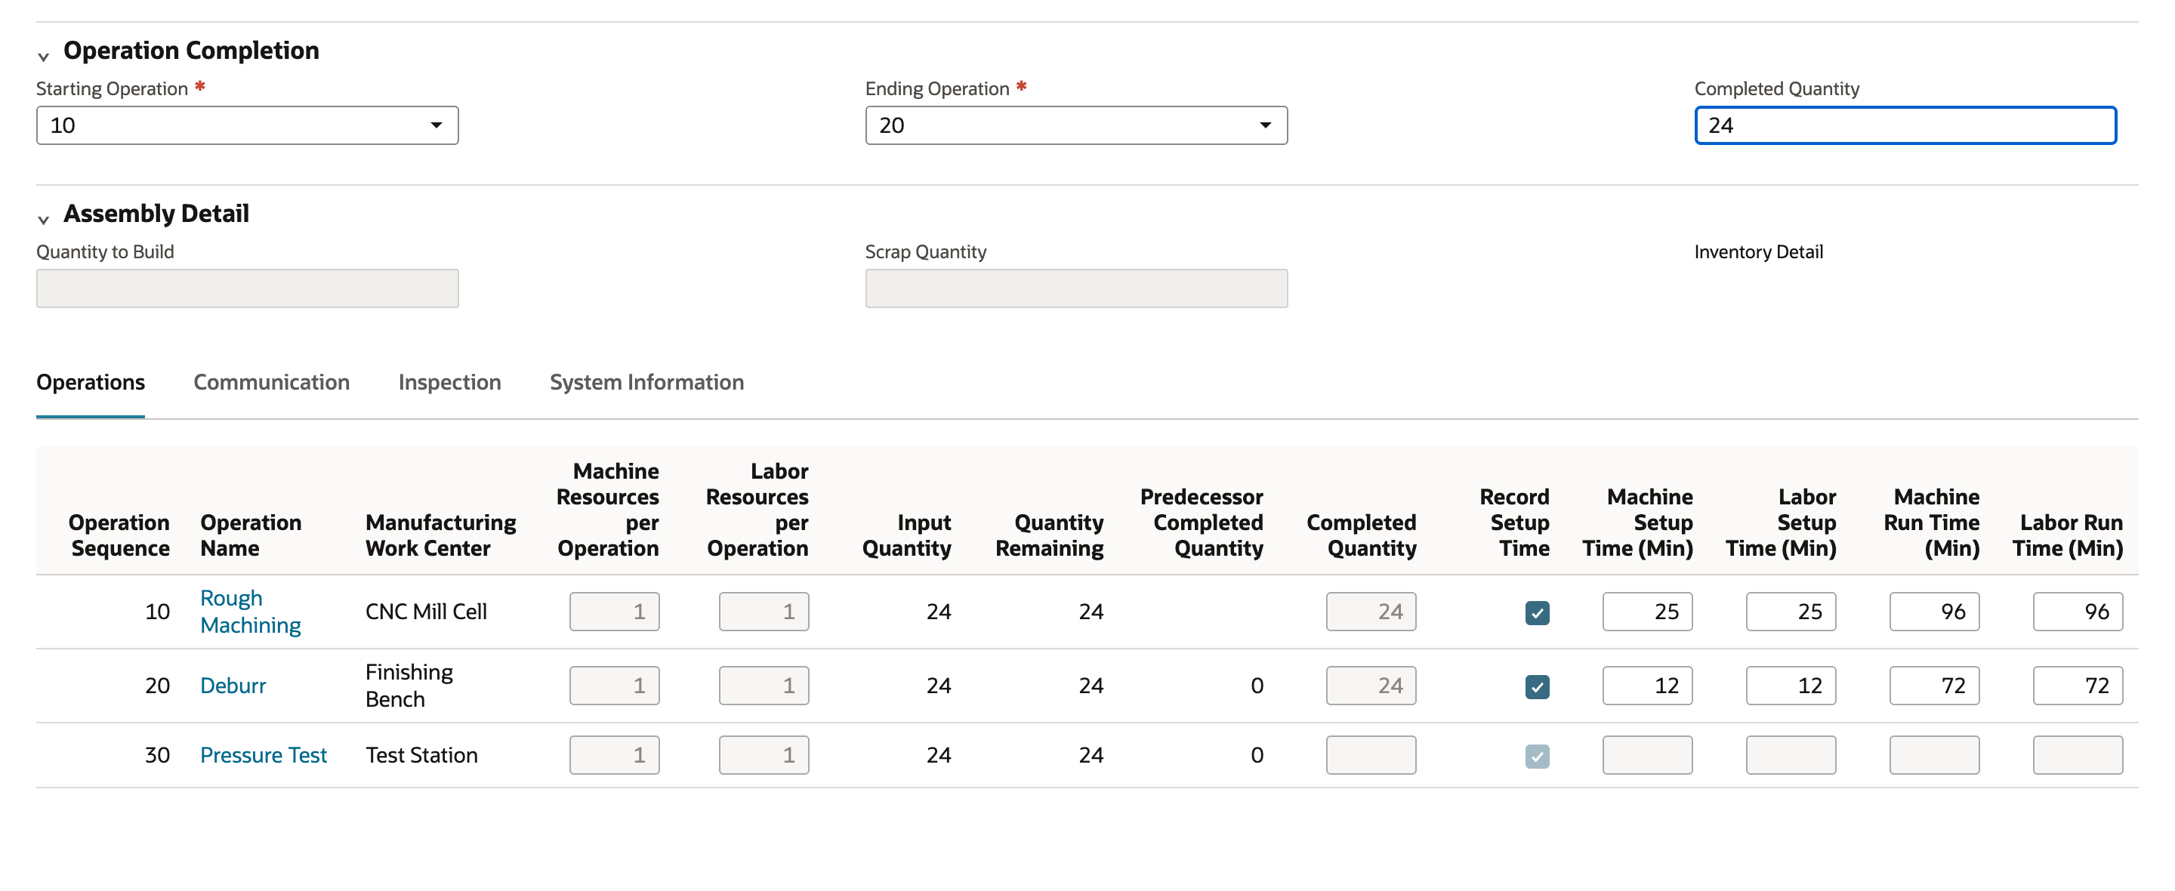Click the Inventory Detail label

tap(1758, 251)
